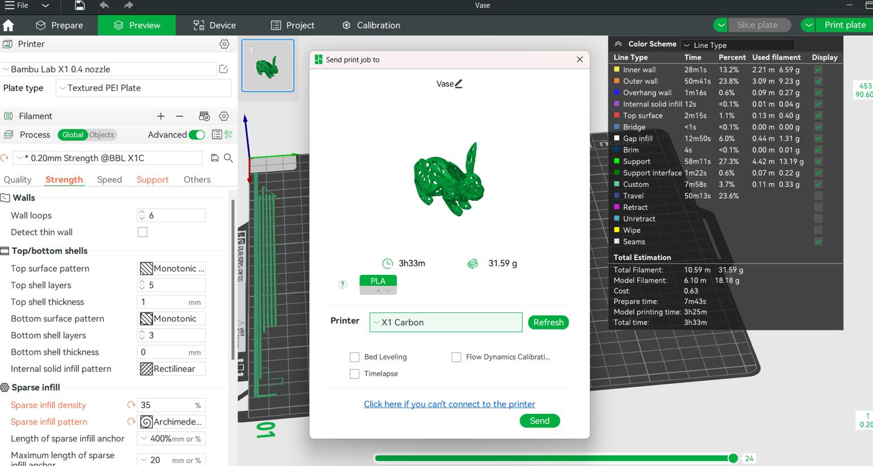The image size is (873, 466).
Task: Click the Refresh button
Action: coord(548,323)
